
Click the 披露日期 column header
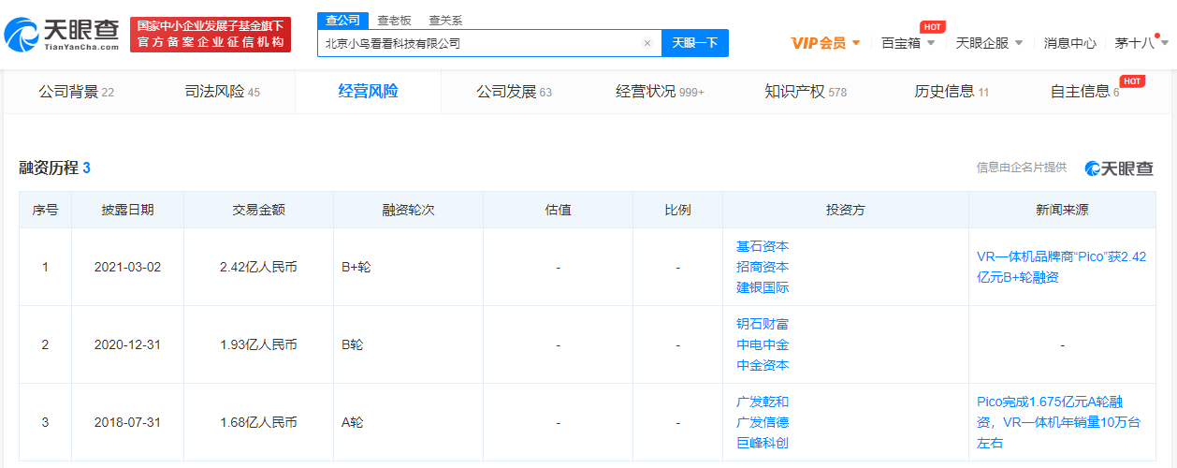click(127, 211)
